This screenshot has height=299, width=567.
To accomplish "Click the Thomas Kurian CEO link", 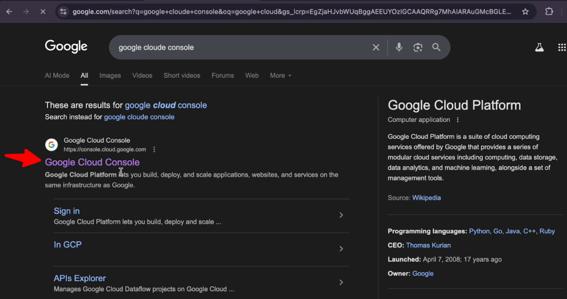I will coord(428,245).
